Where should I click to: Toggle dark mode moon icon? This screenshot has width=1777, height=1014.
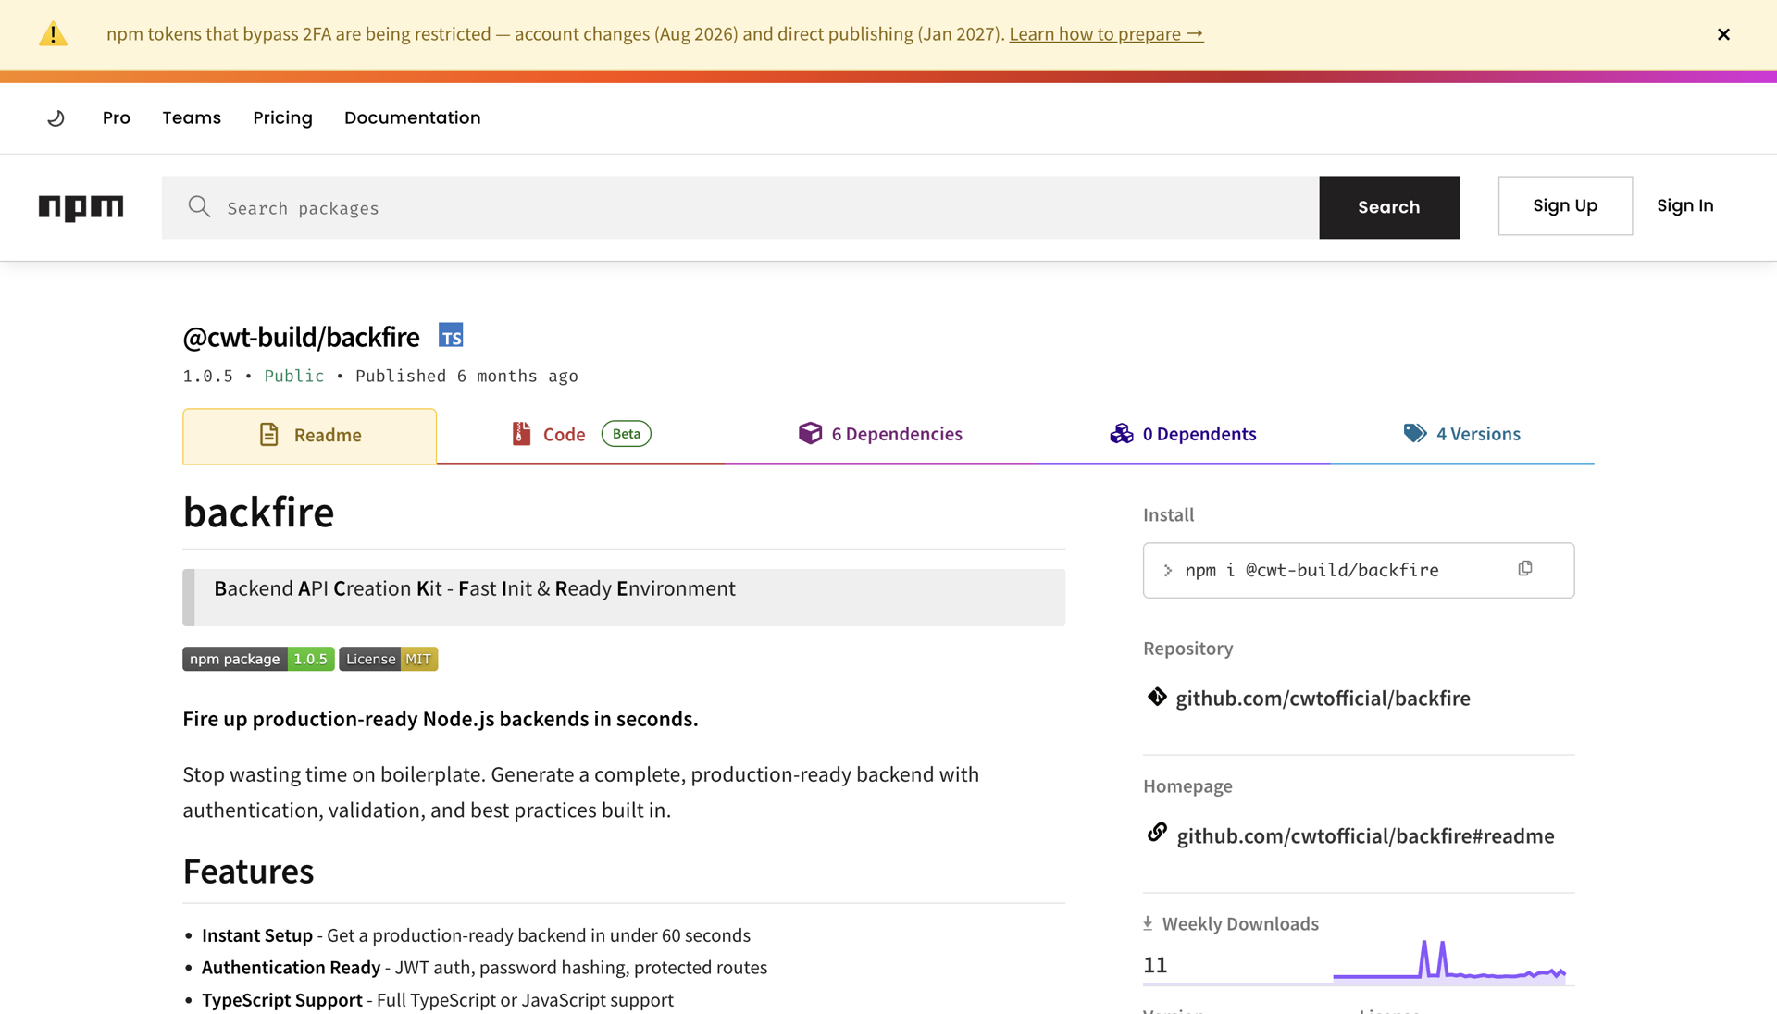pyautogui.click(x=56, y=117)
